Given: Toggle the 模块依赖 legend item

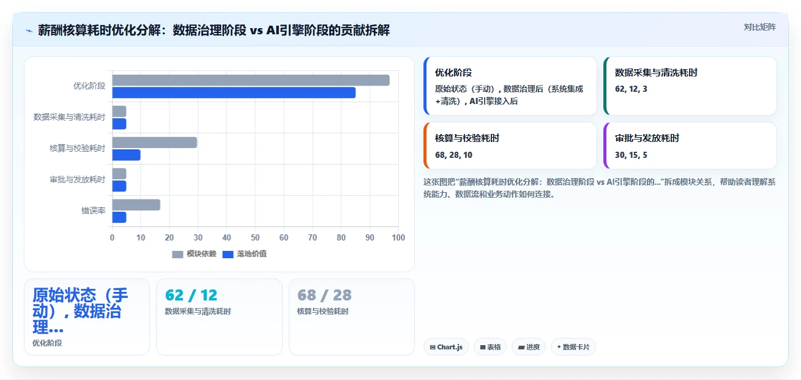Looking at the screenshot, I should [x=194, y=254].
